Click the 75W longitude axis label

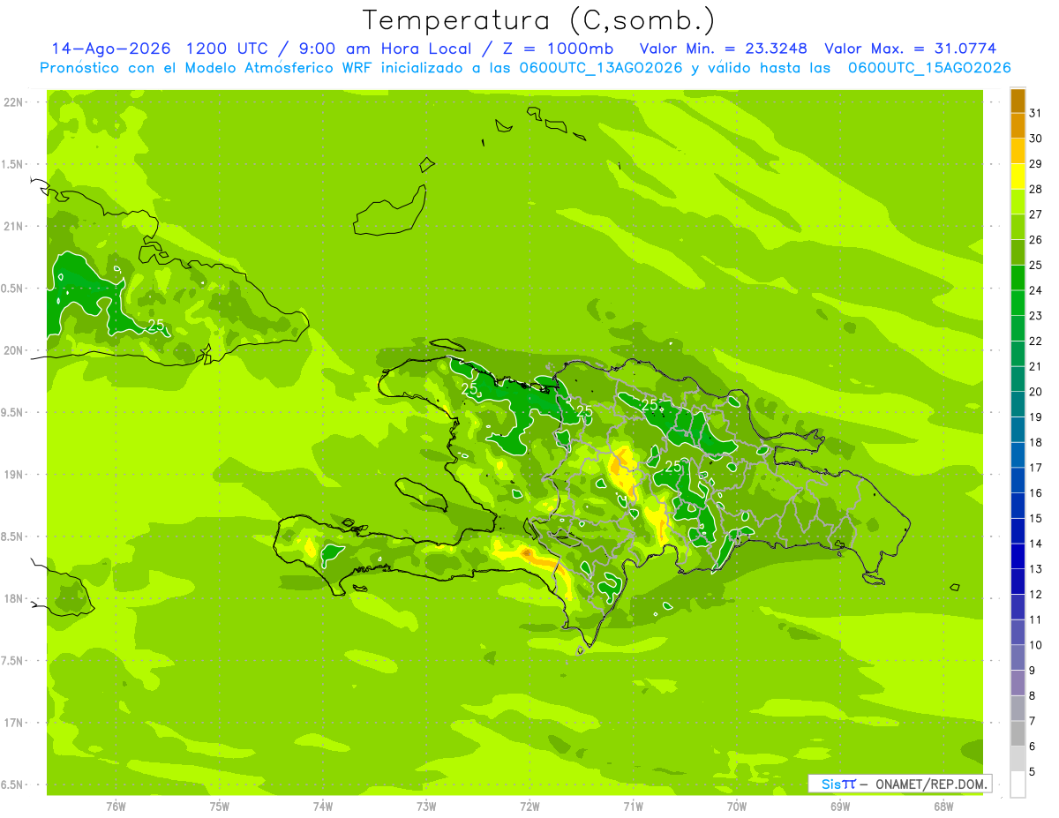[220, 807]
